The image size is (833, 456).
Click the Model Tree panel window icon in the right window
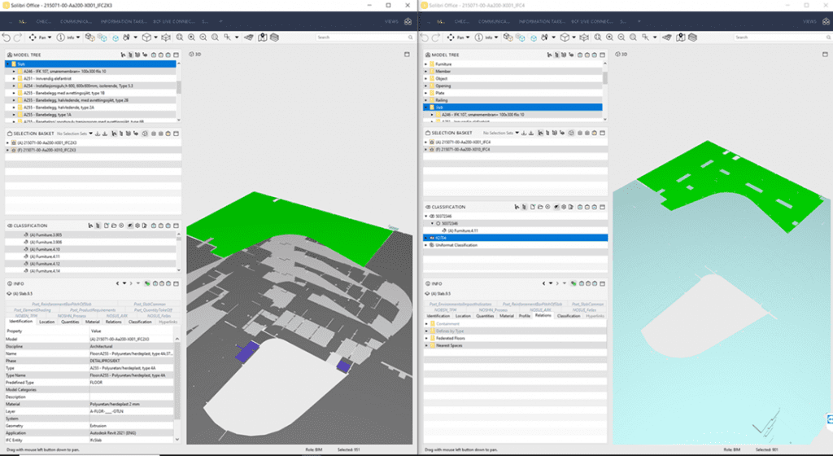[x=601, y=54]
